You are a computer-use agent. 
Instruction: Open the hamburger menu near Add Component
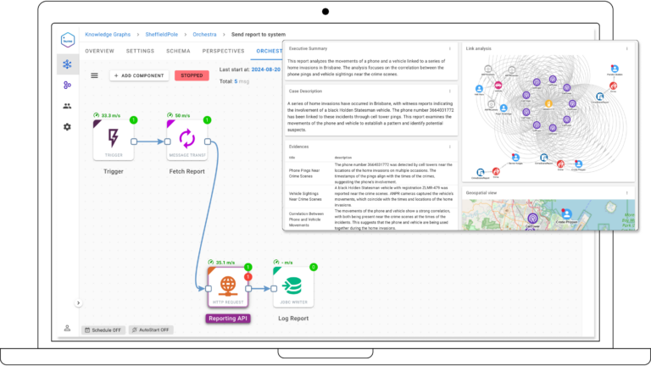(95, 75)
